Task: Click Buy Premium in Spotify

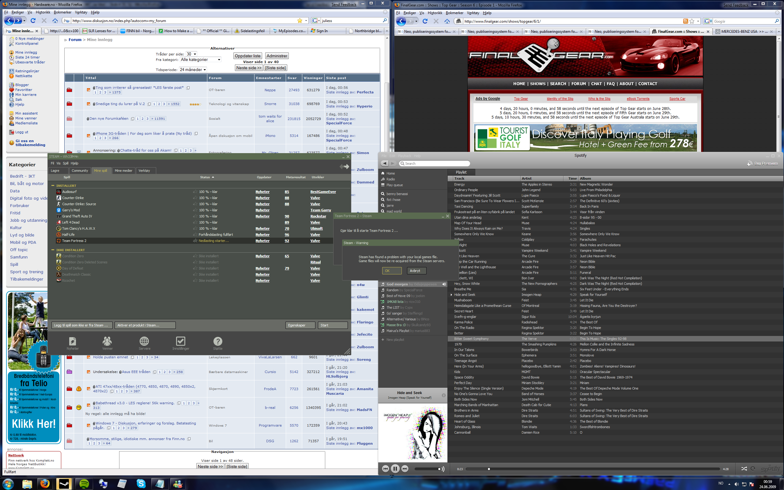Action: point(762,163)
